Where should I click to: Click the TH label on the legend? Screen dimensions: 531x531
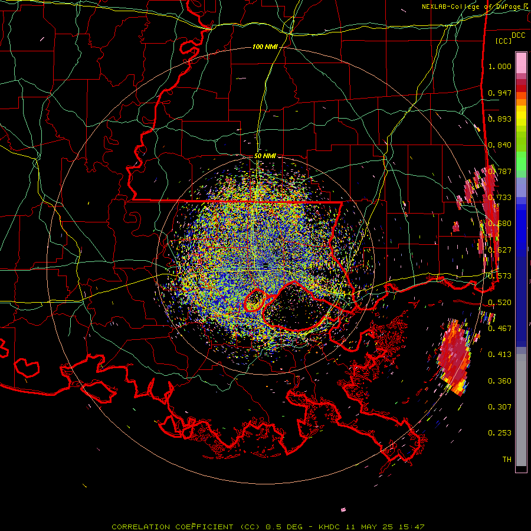click(507, 459)
